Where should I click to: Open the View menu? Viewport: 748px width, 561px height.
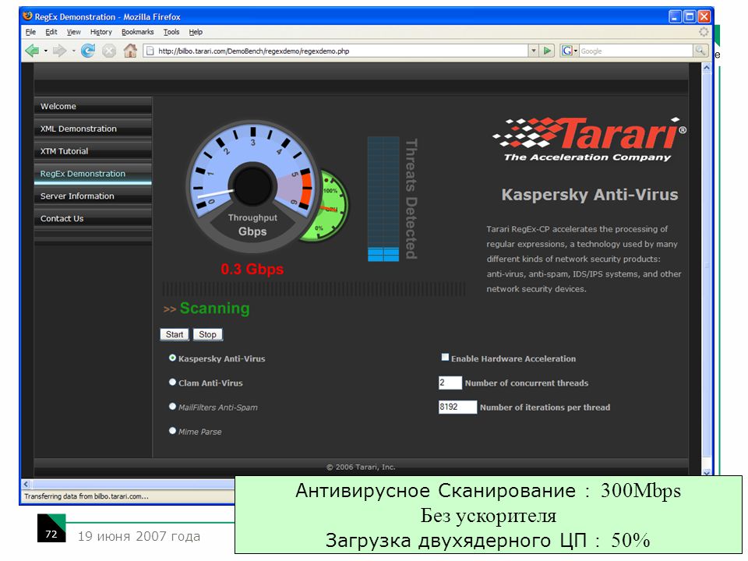point(73,32)
